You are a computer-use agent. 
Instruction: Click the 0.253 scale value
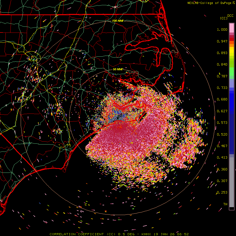click(x=222, y=192)
